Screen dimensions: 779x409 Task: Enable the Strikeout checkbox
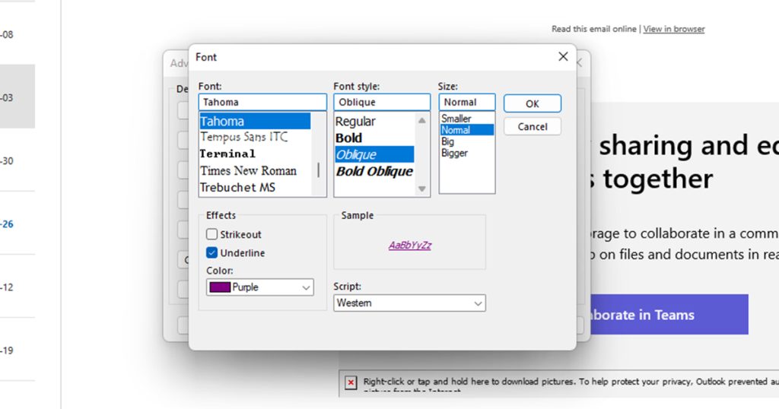click(212, 235)
